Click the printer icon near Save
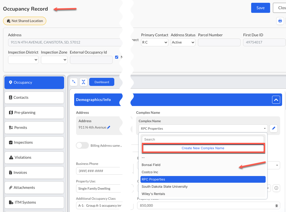 [280, 21]
